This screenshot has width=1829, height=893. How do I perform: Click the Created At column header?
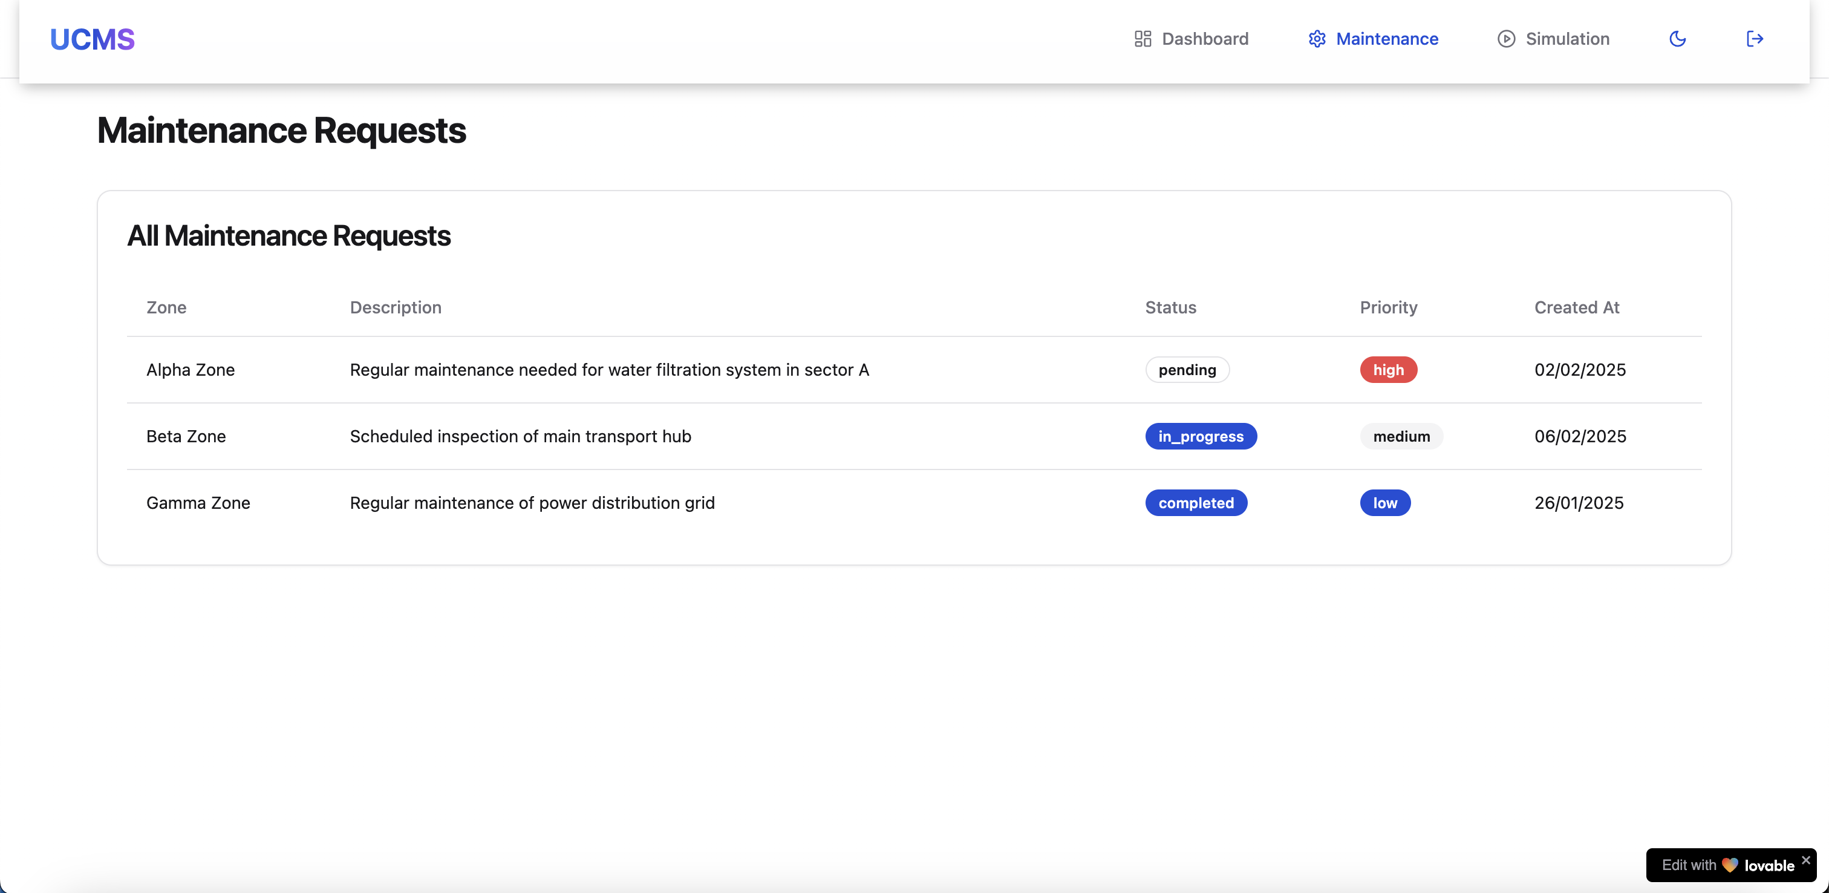pyautogui.click(x=1576, y=307)
